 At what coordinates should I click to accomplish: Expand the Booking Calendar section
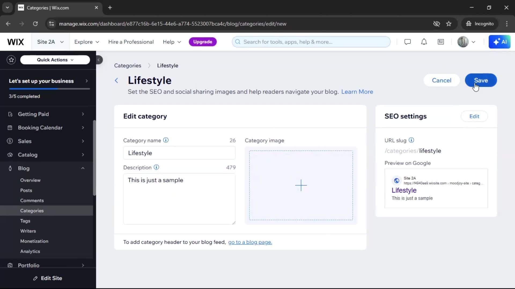[83, 128]
